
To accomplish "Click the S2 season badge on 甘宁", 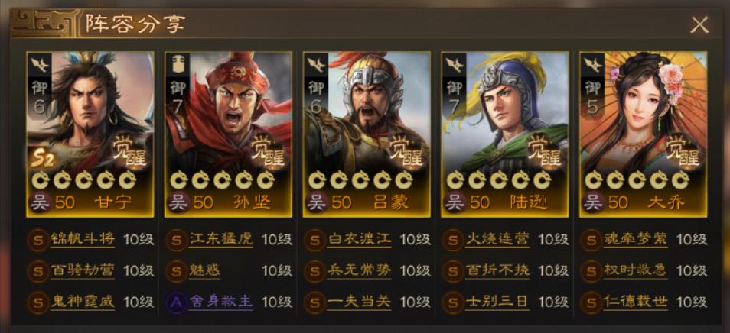I will point(44,159).
